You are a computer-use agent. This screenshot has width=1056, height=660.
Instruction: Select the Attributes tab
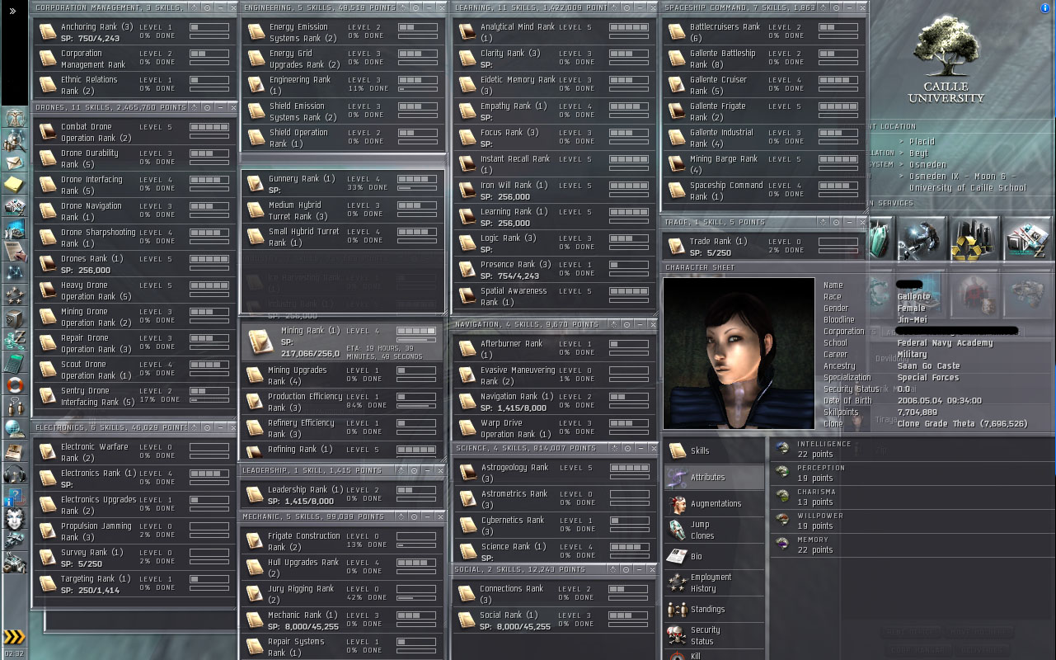tap(715, 478)
